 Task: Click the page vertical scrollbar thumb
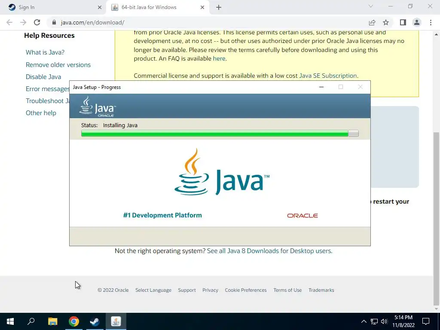point(436,219)
